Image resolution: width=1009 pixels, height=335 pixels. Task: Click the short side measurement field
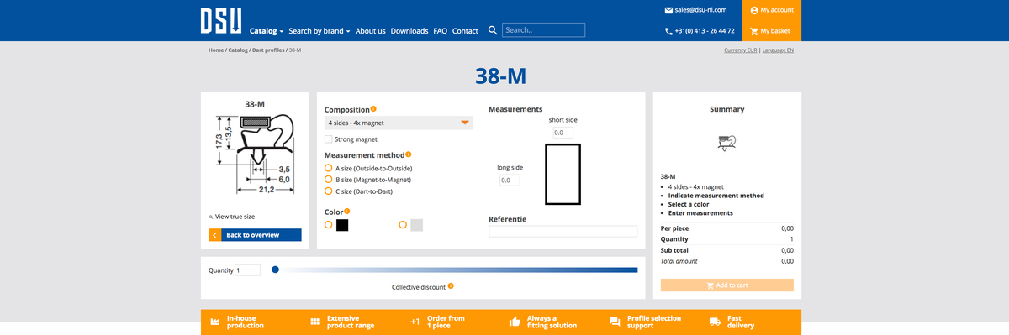point(563,133)
